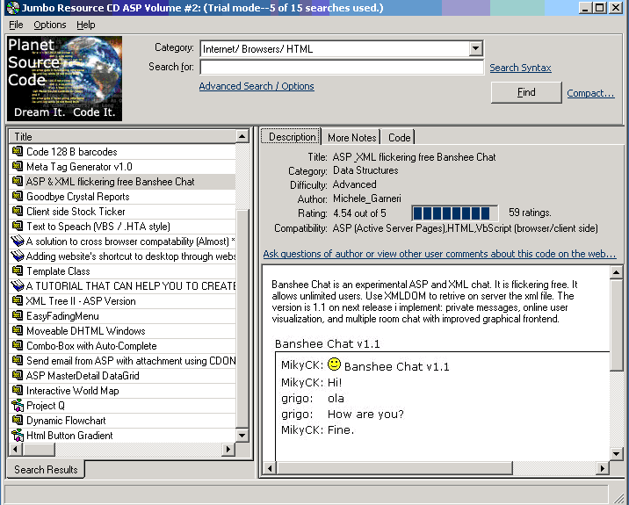Open the Category dropdown list
This screenshot has height=505, width=629.
[x=475, y=49]
